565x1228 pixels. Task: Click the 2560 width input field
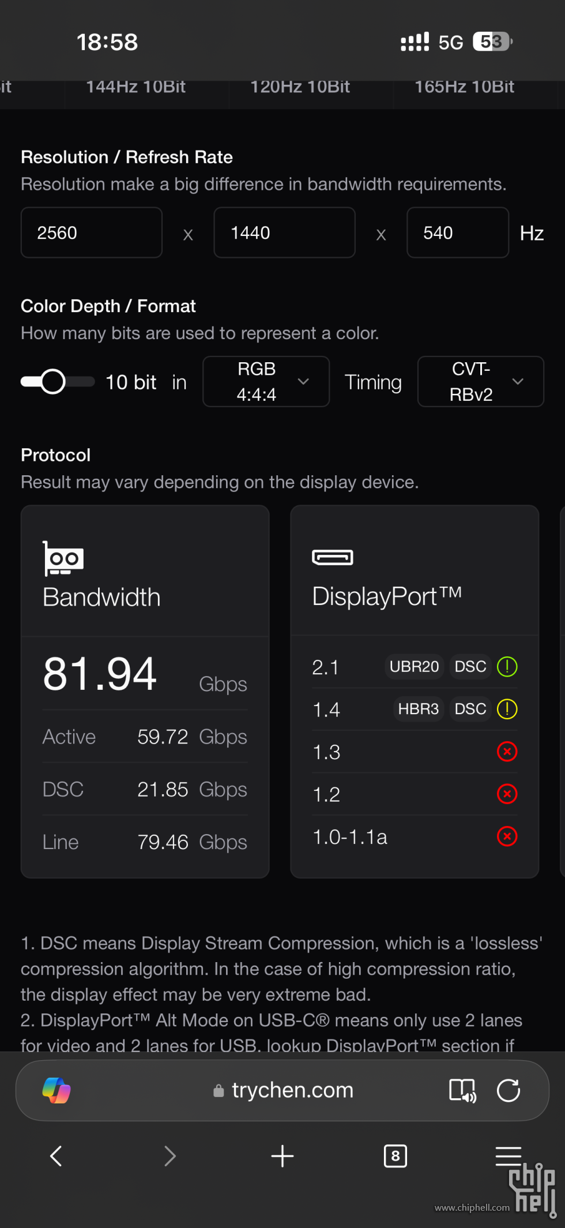91,233
